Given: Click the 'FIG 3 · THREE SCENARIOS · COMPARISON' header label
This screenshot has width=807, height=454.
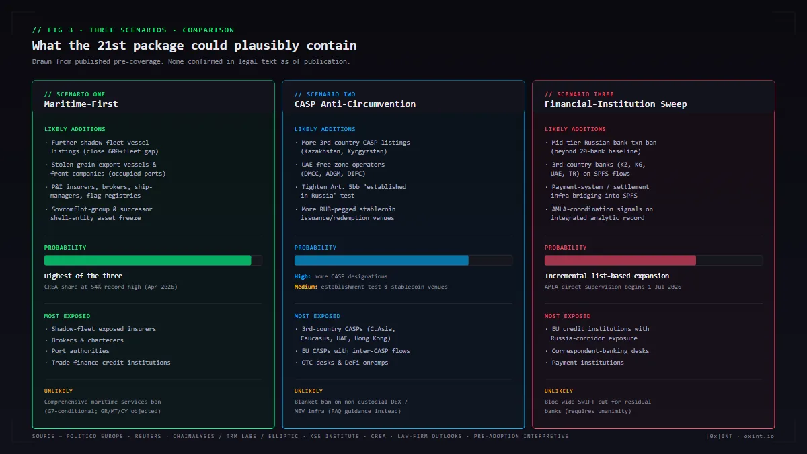Looking at the screenshot, I should (133, 30).
